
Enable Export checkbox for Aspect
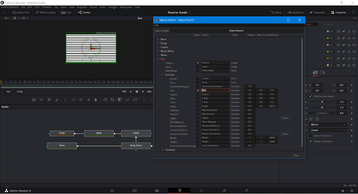click(198, 94)
